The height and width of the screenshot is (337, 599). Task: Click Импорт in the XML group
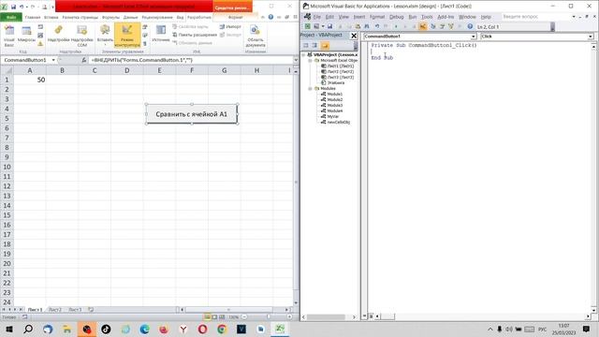pos(230,27)
